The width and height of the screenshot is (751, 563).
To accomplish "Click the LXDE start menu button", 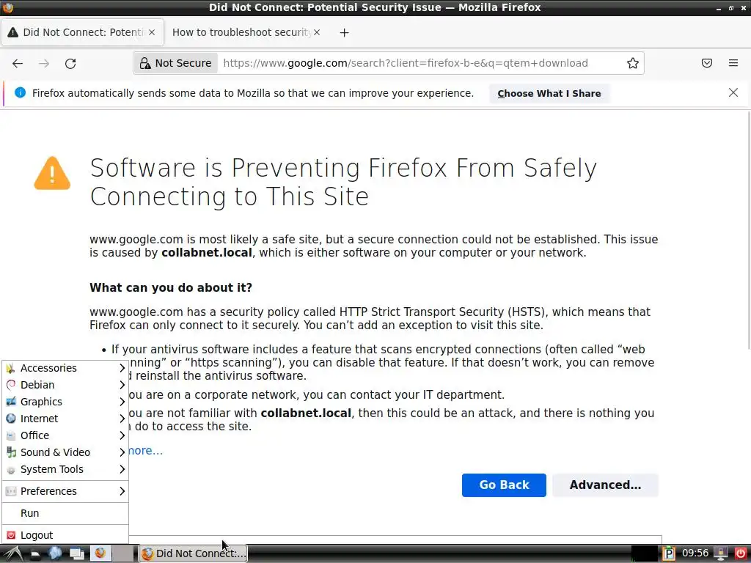I will [13, 553].
